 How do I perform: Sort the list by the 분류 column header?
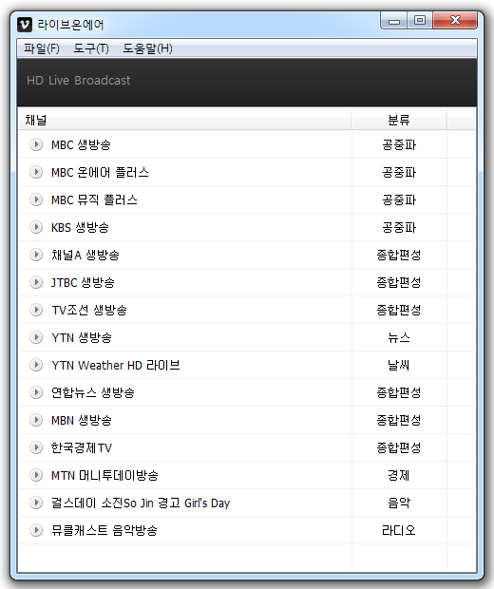coord(399,120)
